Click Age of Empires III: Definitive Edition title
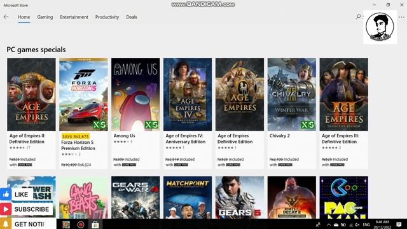Screen dimensions: 407x229 [x=340, y=139]
